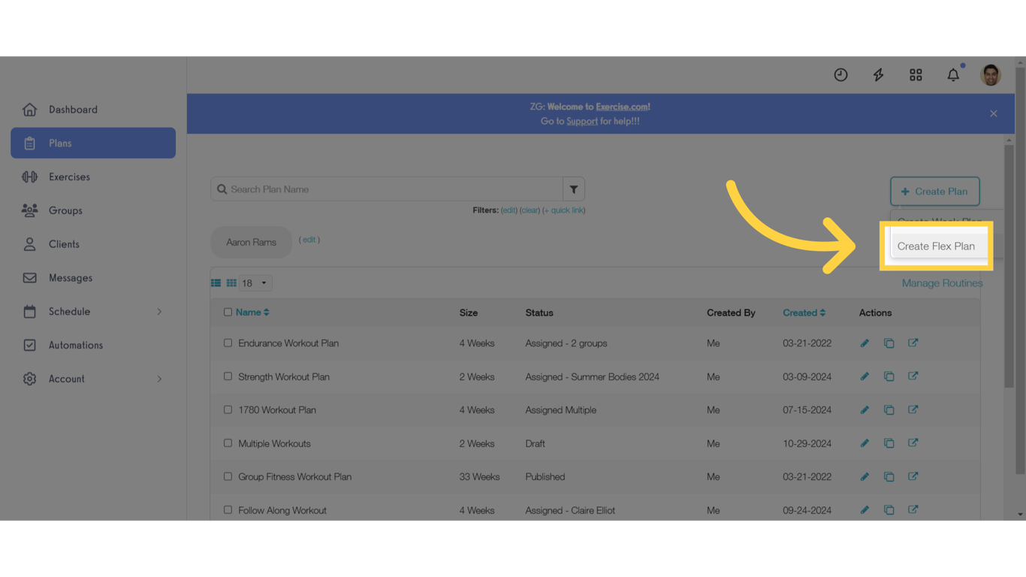This screenshot has height=577, width=1026.
Task: Open 1780 Workout Plan external link icon
Action: (913, 410)
